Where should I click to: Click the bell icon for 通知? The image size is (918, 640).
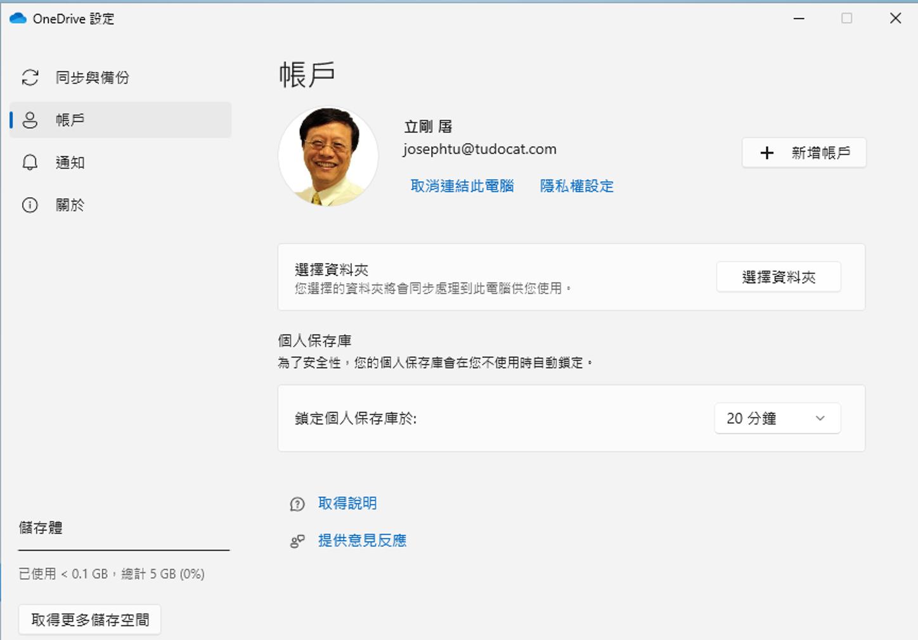pyautogui.click(x=30, y=162)
